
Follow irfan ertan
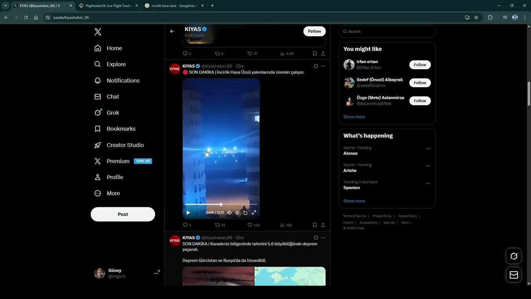[x=420, y=65]
